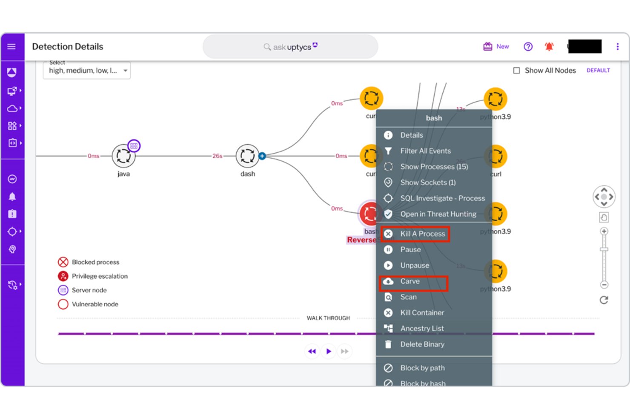Choose Delete Binary menu item
The width and height of the screenshot is (630, 420).
coord(434,344)
